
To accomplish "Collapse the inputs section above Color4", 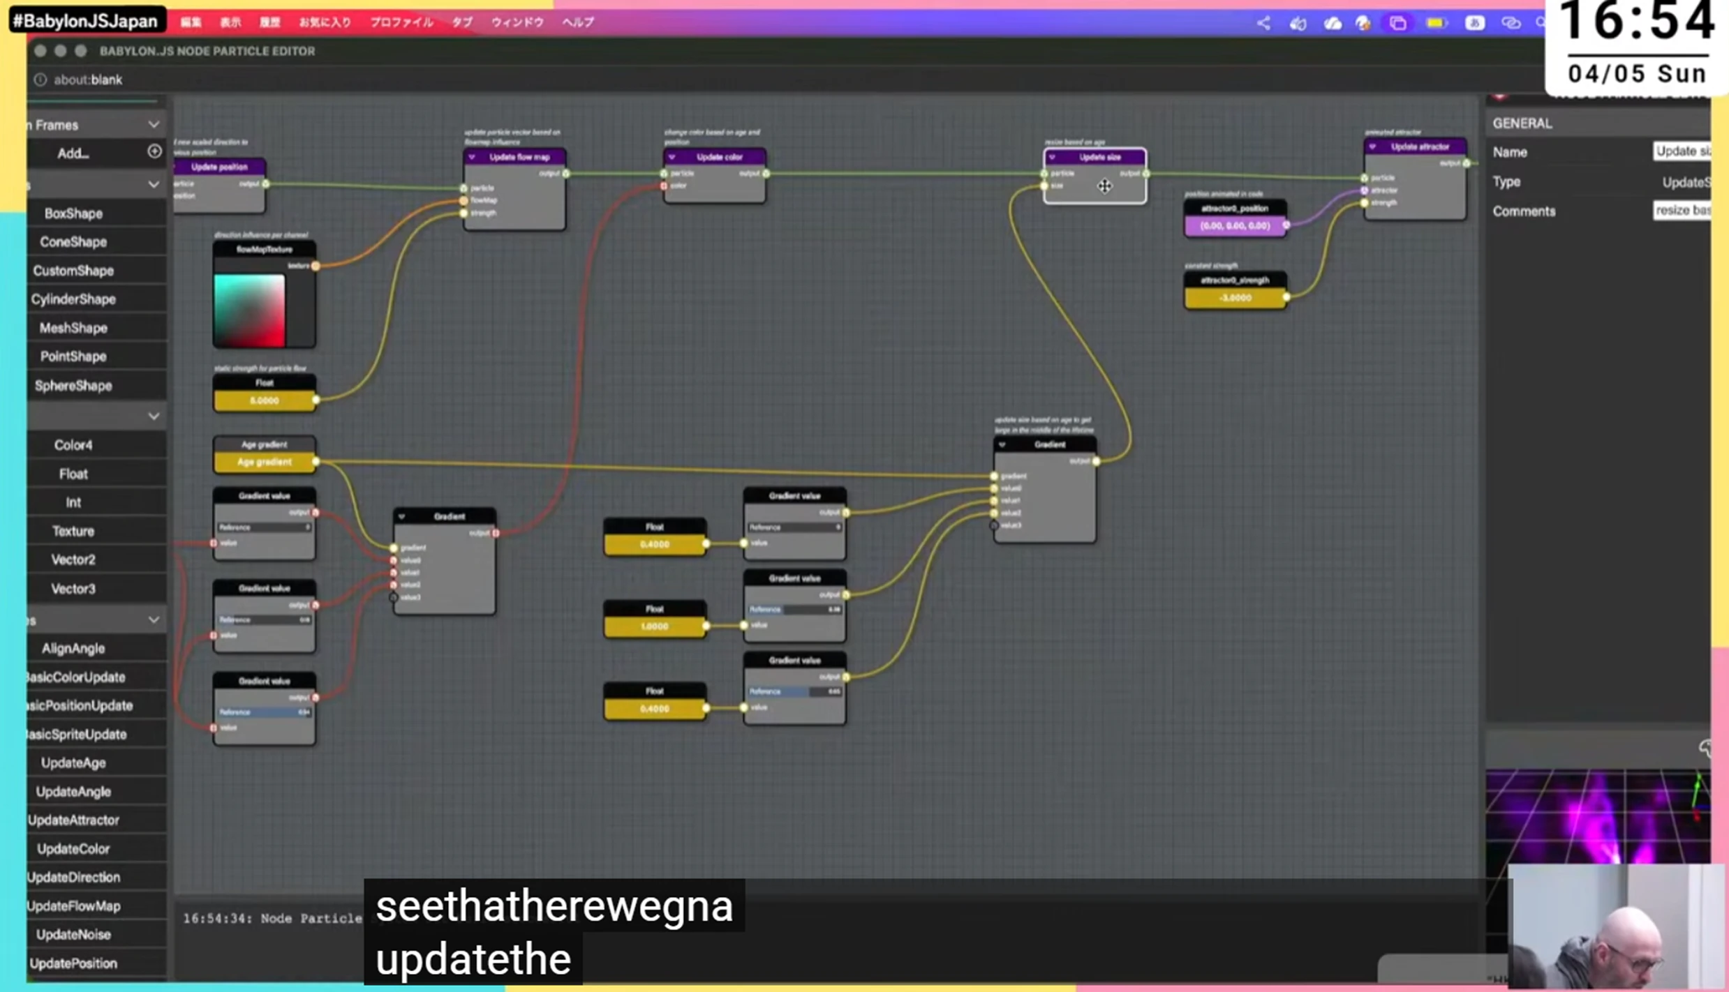I will click(154, 416).
